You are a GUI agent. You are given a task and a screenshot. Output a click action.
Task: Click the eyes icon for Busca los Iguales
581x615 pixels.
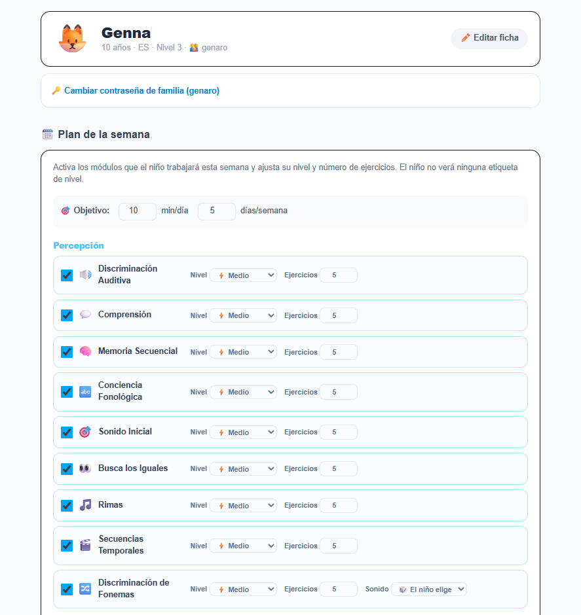85,468
